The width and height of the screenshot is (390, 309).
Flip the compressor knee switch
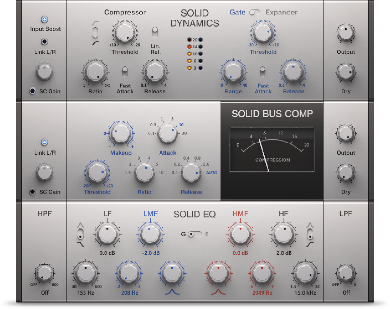(x=95, y=32)
